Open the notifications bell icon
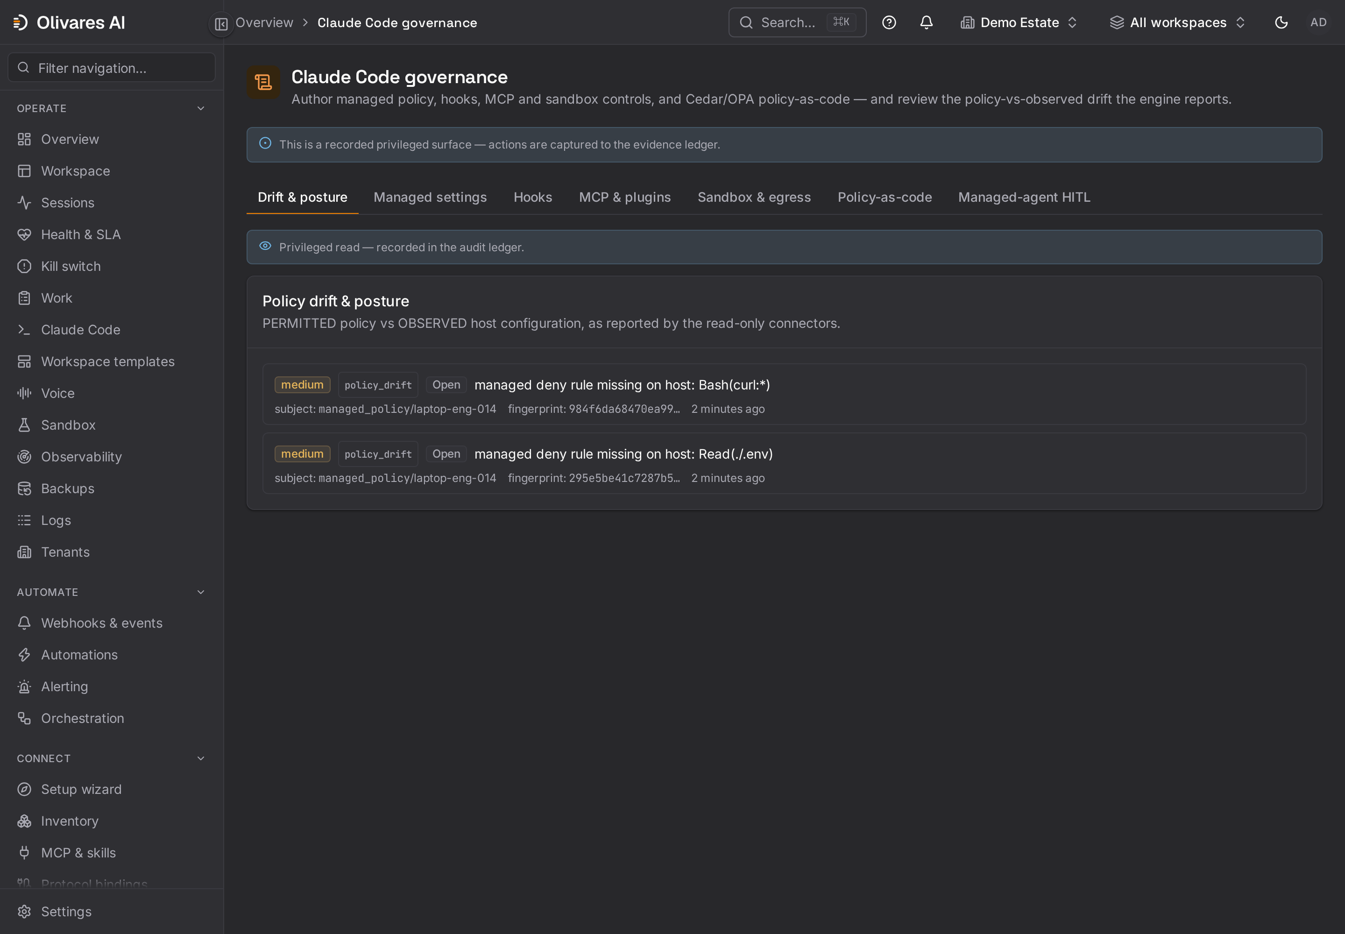1345x934 pixels. point(926,22)
